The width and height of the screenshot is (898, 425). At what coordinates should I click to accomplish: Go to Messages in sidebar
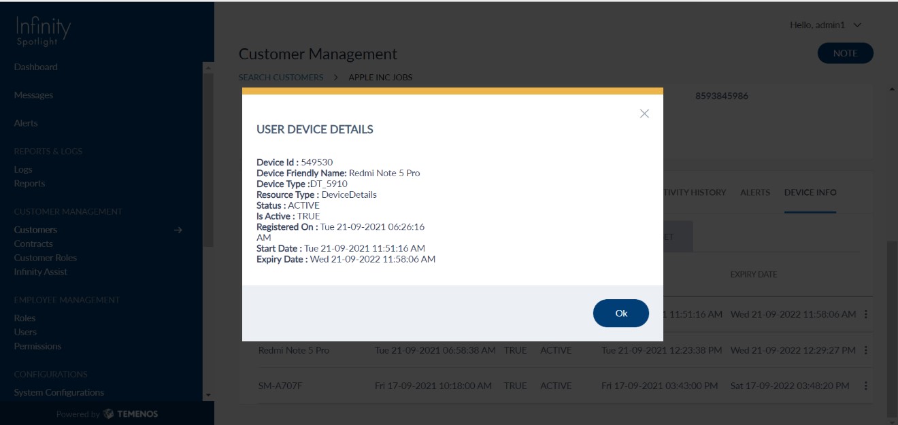33,95
